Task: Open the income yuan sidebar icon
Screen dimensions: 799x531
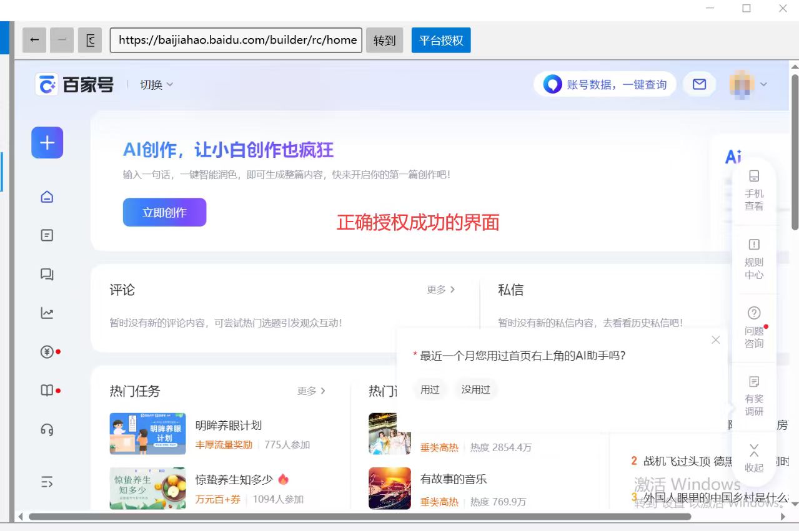Action: click(x=47, y=352)
